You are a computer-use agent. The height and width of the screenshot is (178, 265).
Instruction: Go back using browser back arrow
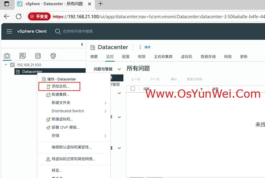7,17
